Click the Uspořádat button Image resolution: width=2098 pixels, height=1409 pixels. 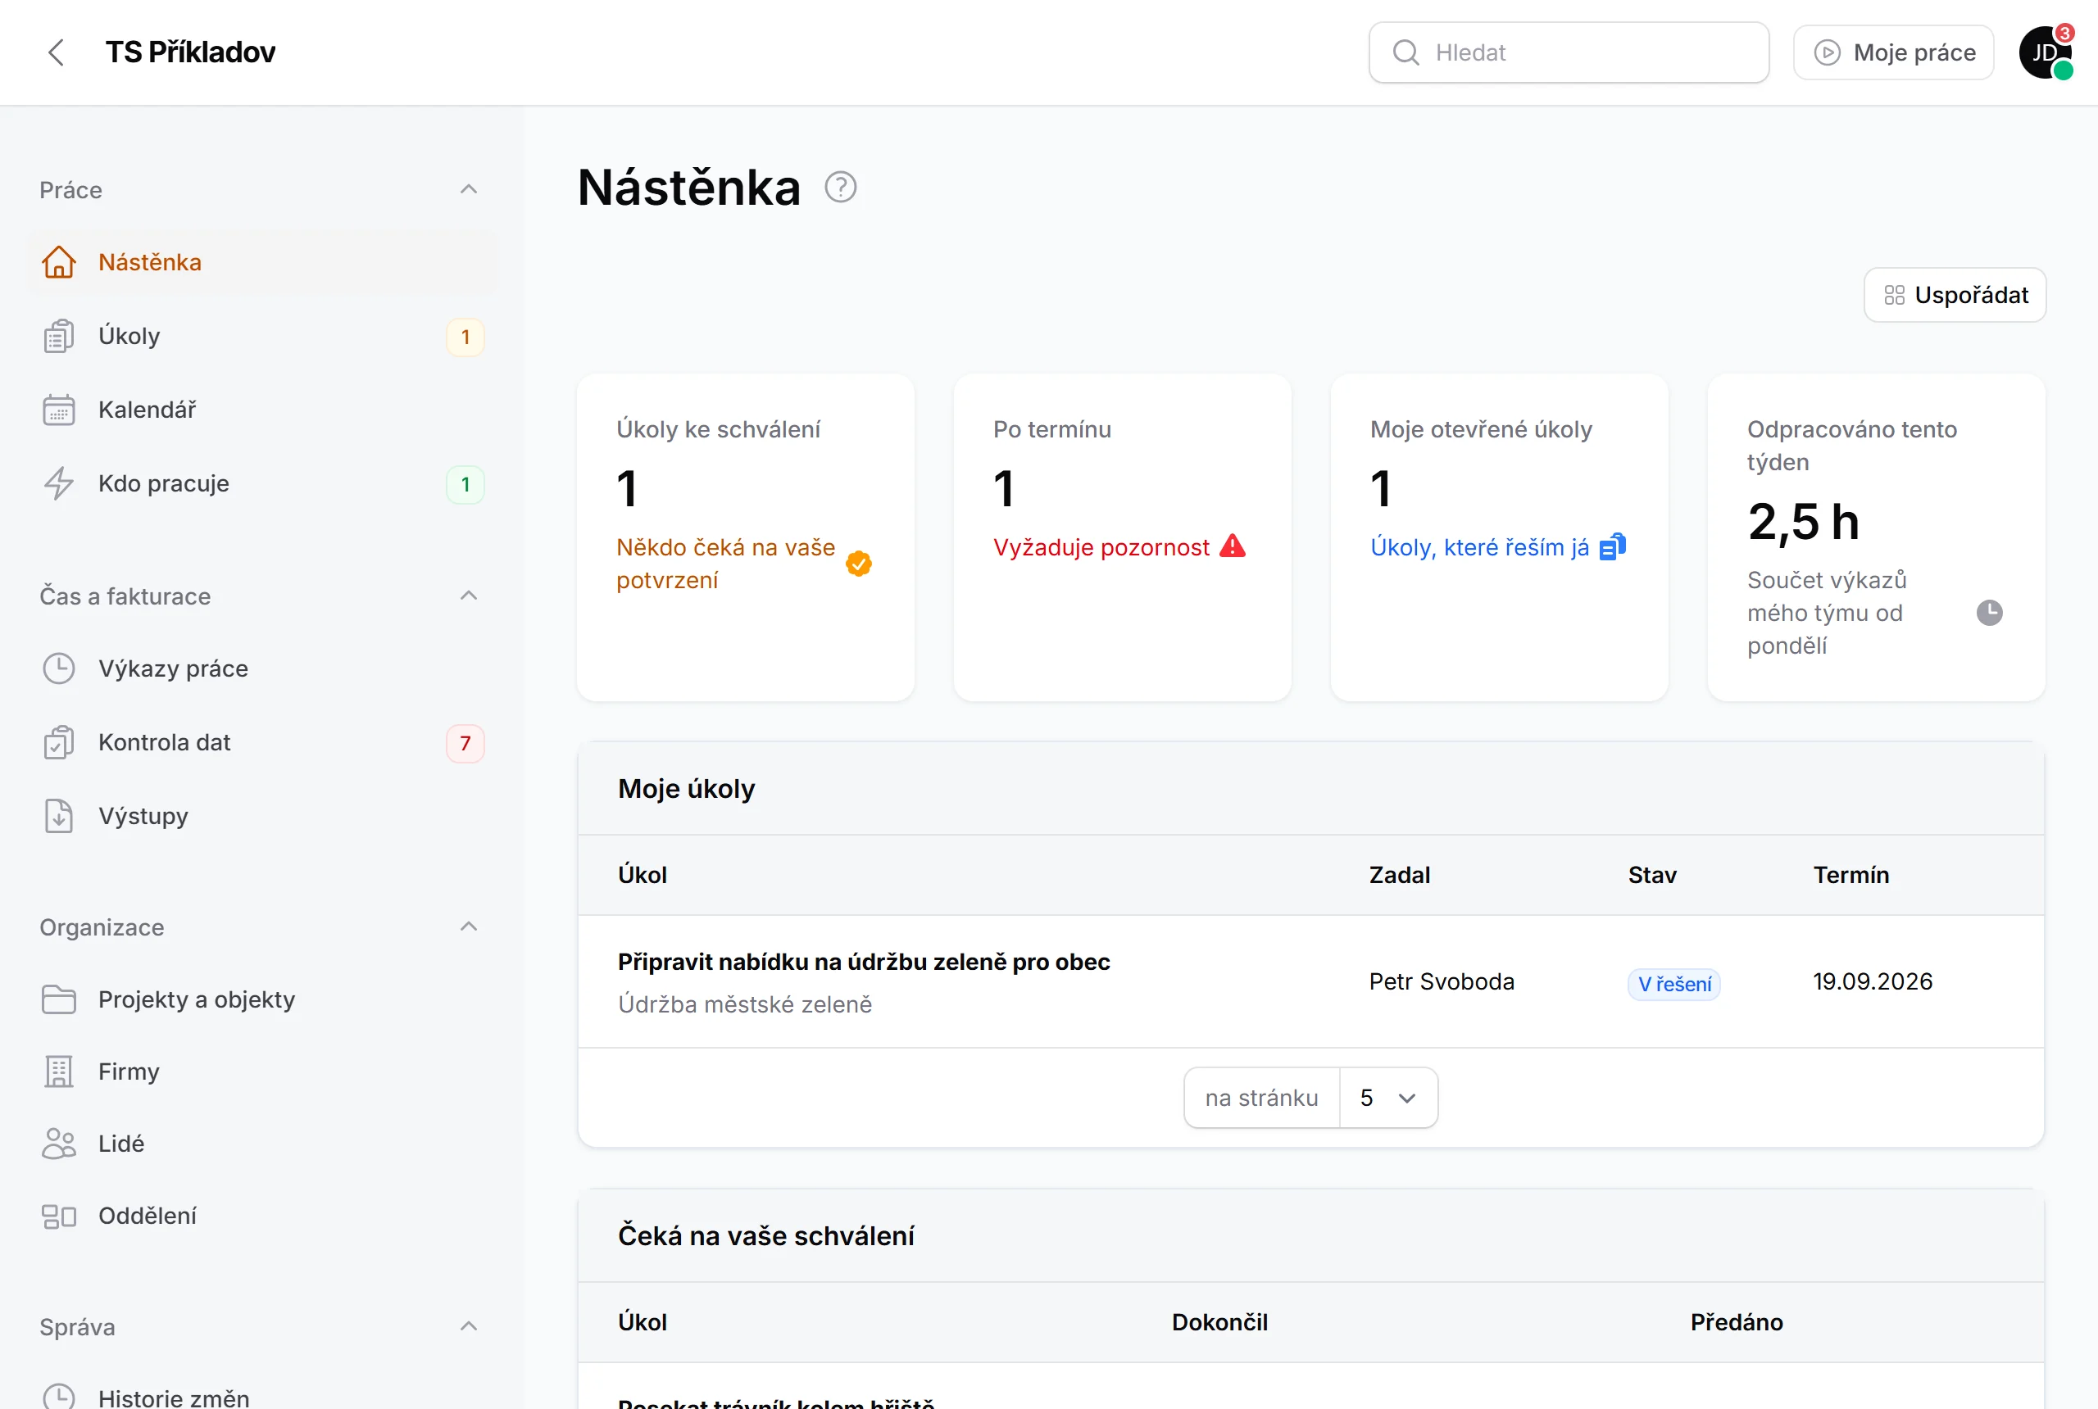click(1955, 295)
